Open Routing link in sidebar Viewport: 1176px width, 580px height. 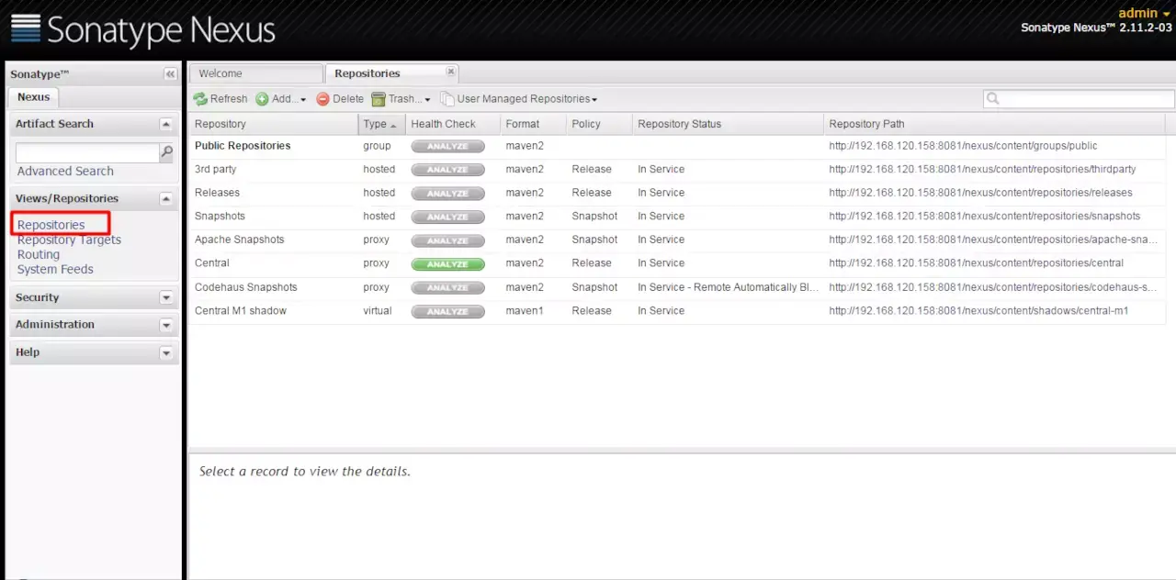[x=39, y=254]
